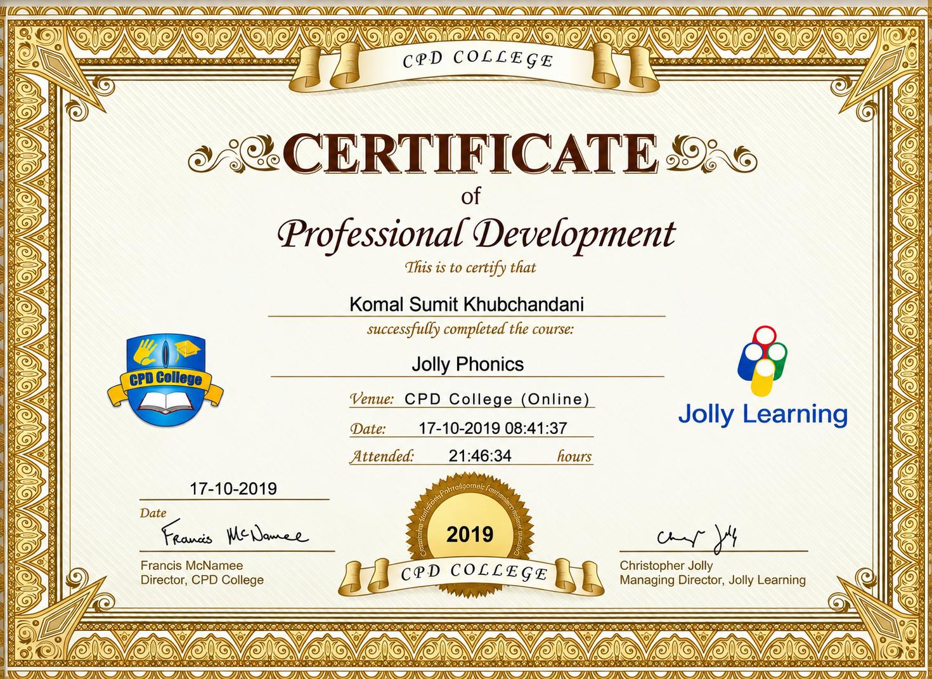Click the attended time 21:46:34
Viewport: 932px width, 679px height.
480,456
